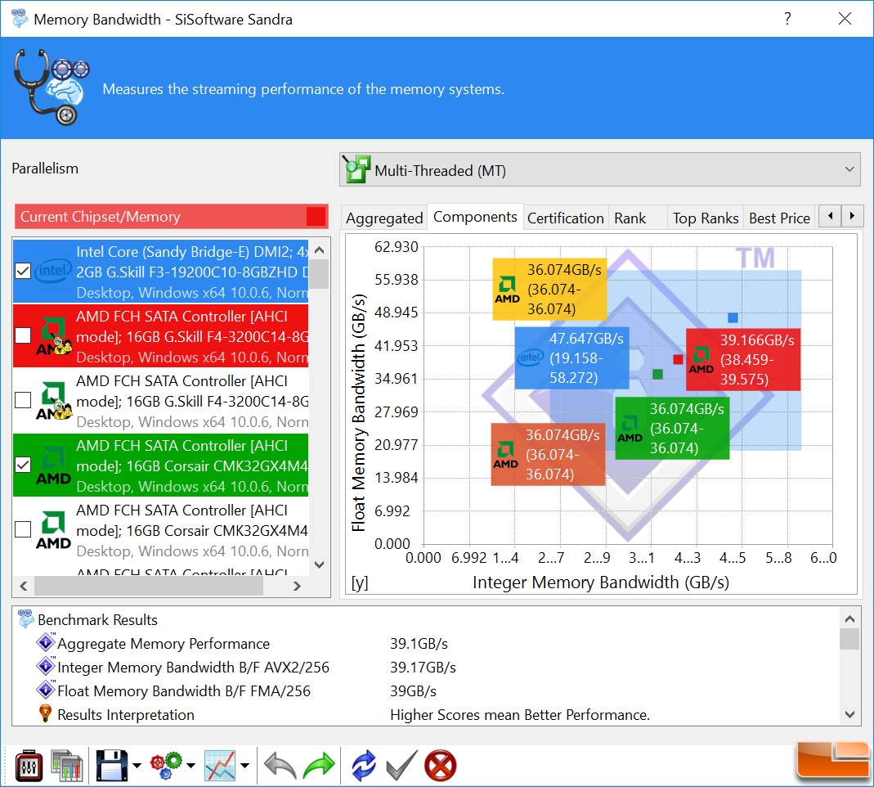This screenshot has width=874, height=787.
Task: Click the blue data point in chart
Action: 733,317
